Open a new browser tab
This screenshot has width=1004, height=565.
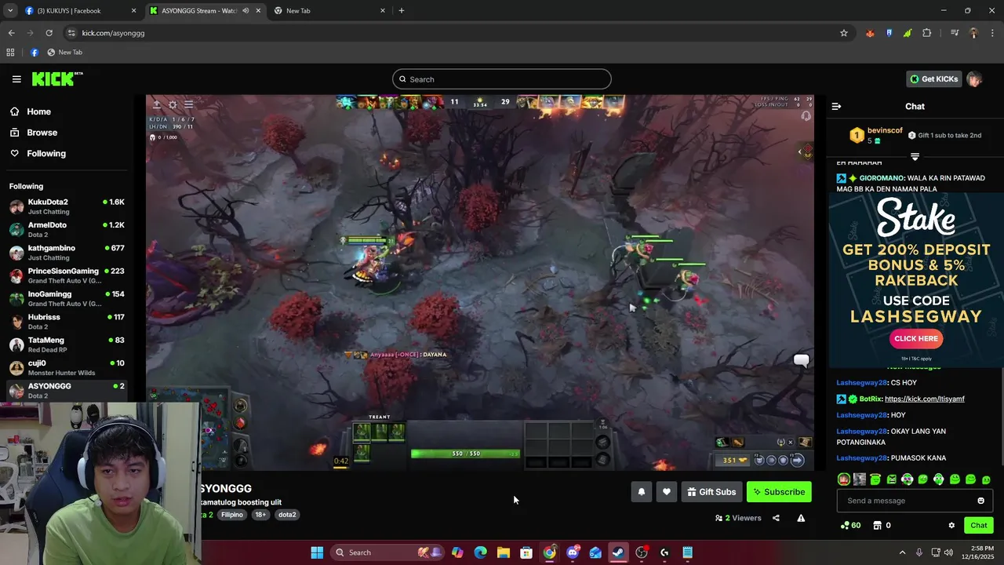(401, 11)
